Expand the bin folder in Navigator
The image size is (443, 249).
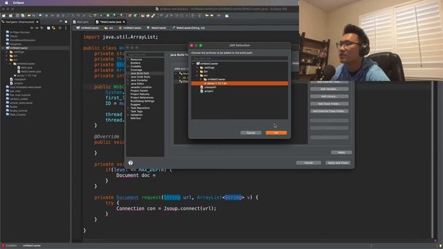(x=7, y=56)
